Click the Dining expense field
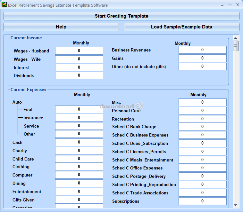Screen dimensions: 243x212 (79, 184)
